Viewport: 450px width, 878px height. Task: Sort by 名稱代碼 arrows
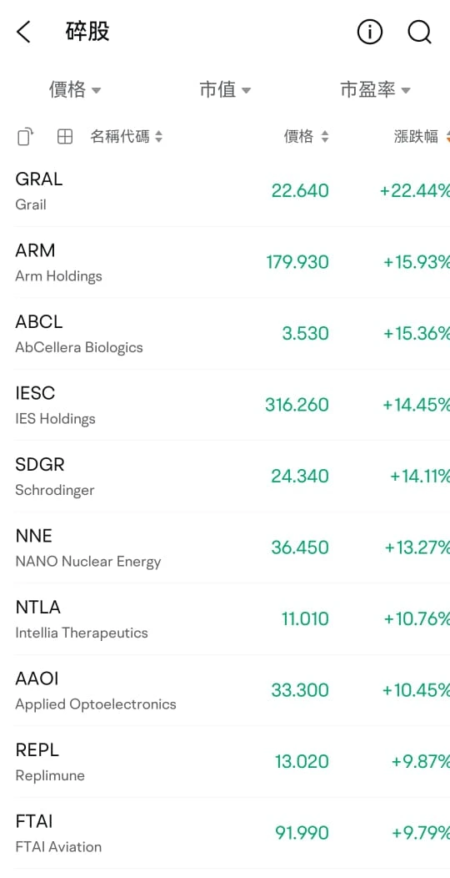tap(159, 137)
